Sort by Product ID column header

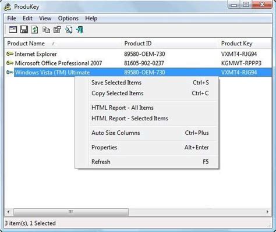pos(170,44)
